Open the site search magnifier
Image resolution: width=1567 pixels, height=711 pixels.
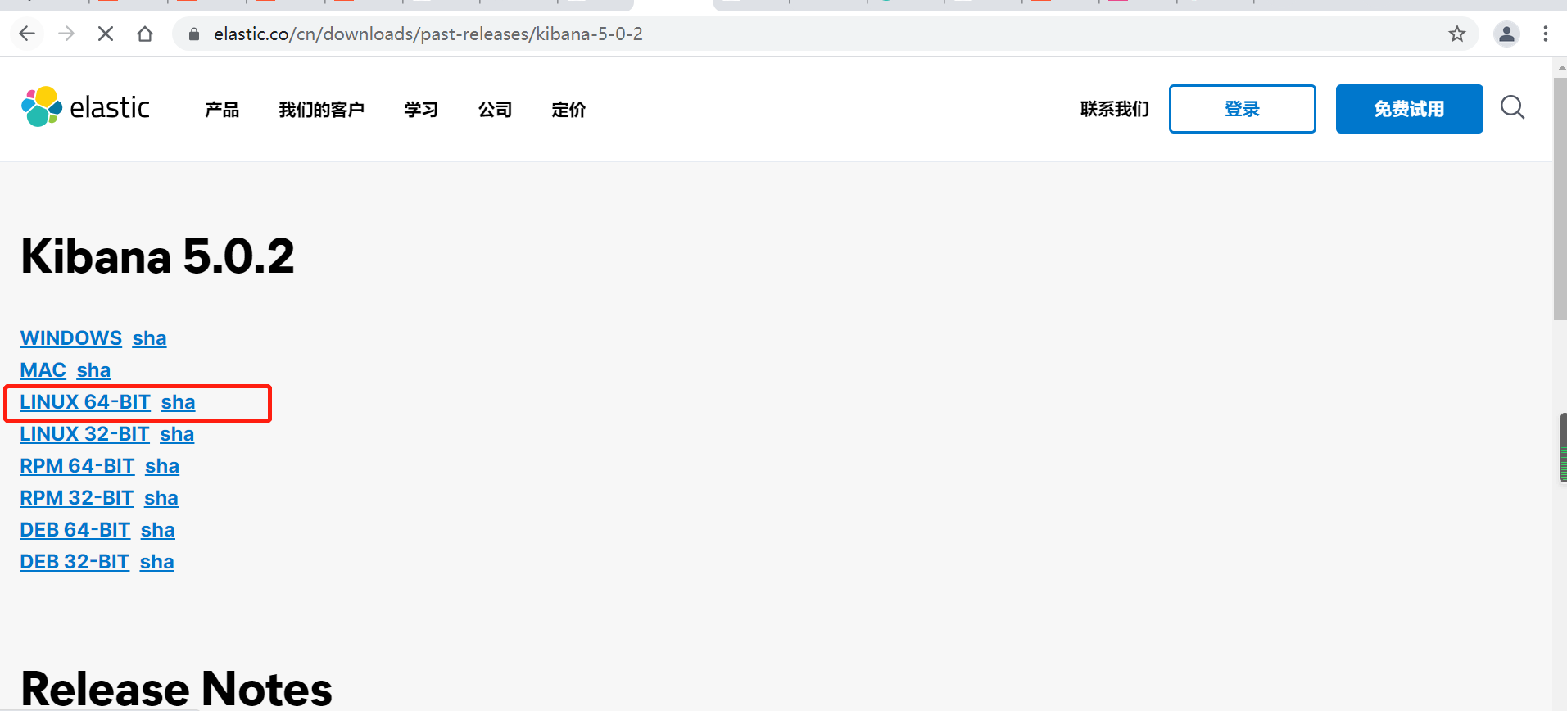click(x=1512, y=107)
